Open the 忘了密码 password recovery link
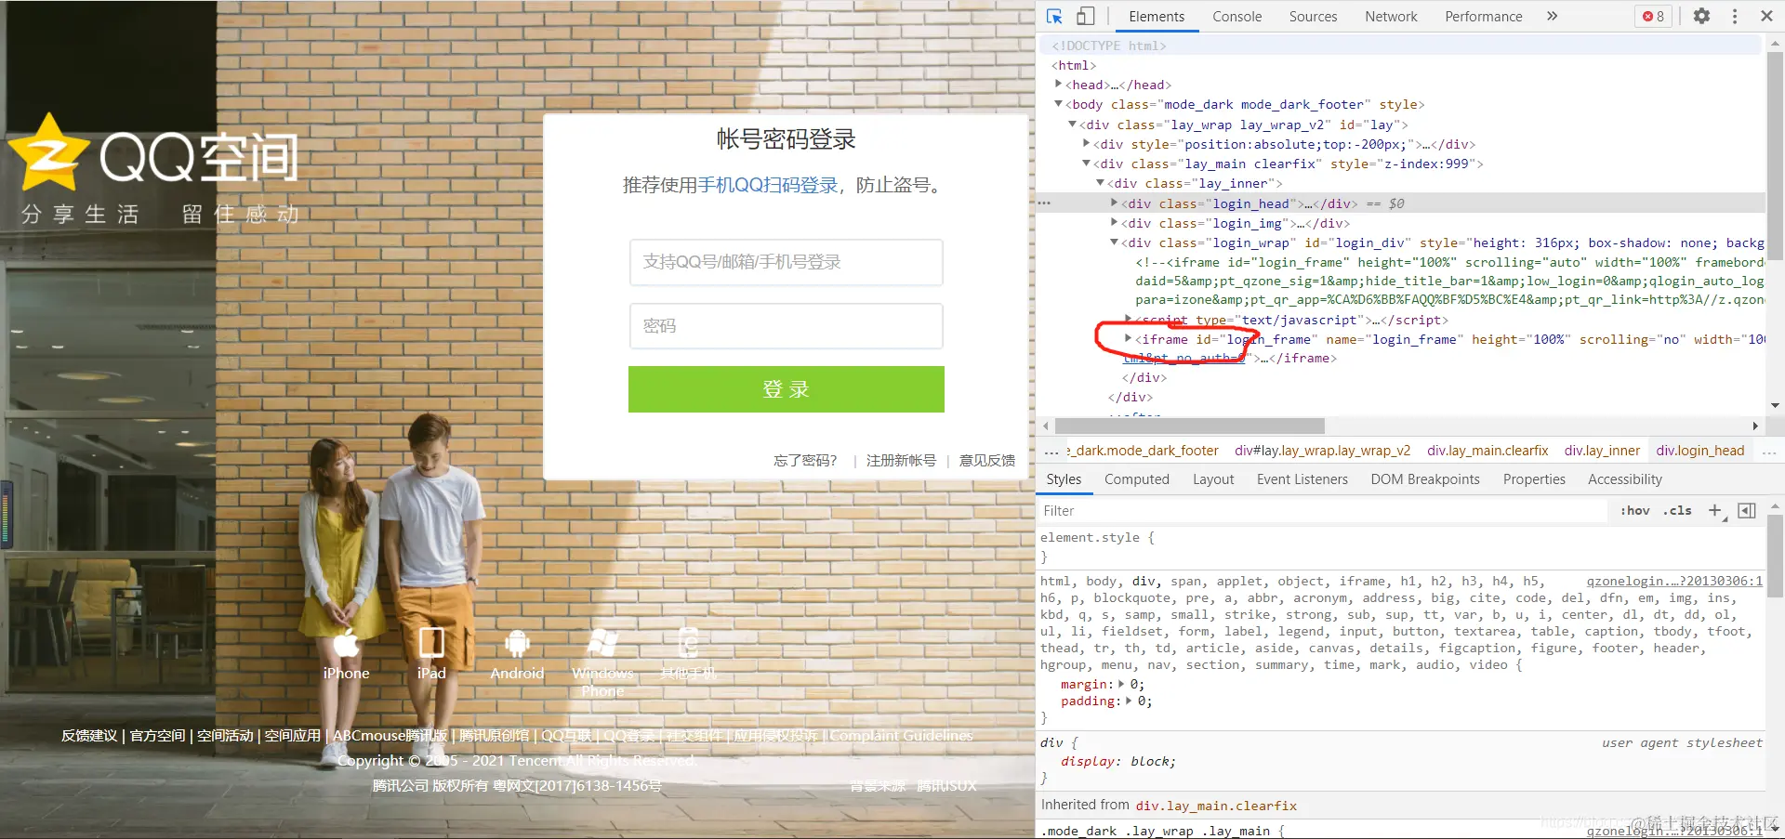 (805, 459)
